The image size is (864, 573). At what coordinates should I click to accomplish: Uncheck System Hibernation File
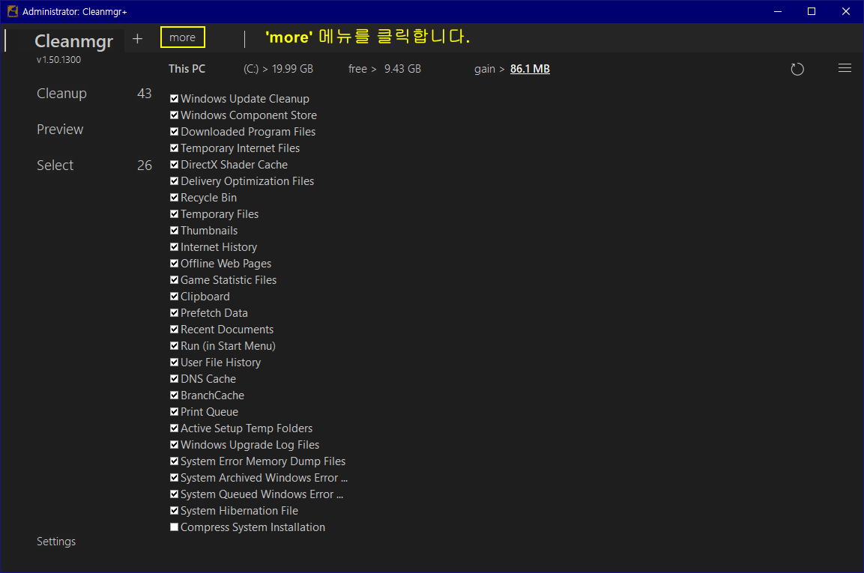point(174,511)
